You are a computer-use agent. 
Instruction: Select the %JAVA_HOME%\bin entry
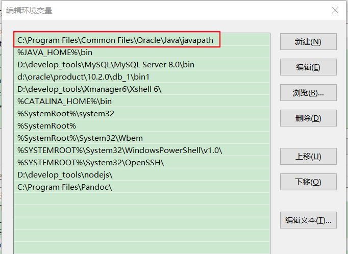[55, 53]
